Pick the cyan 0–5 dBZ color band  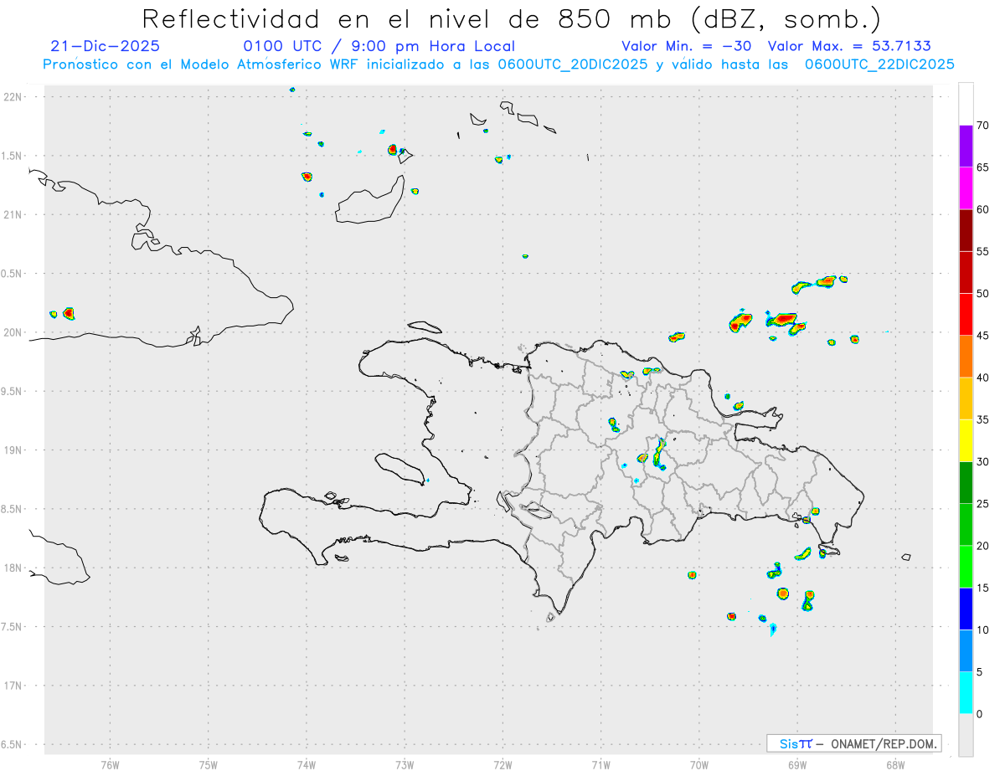coord(966,693)
